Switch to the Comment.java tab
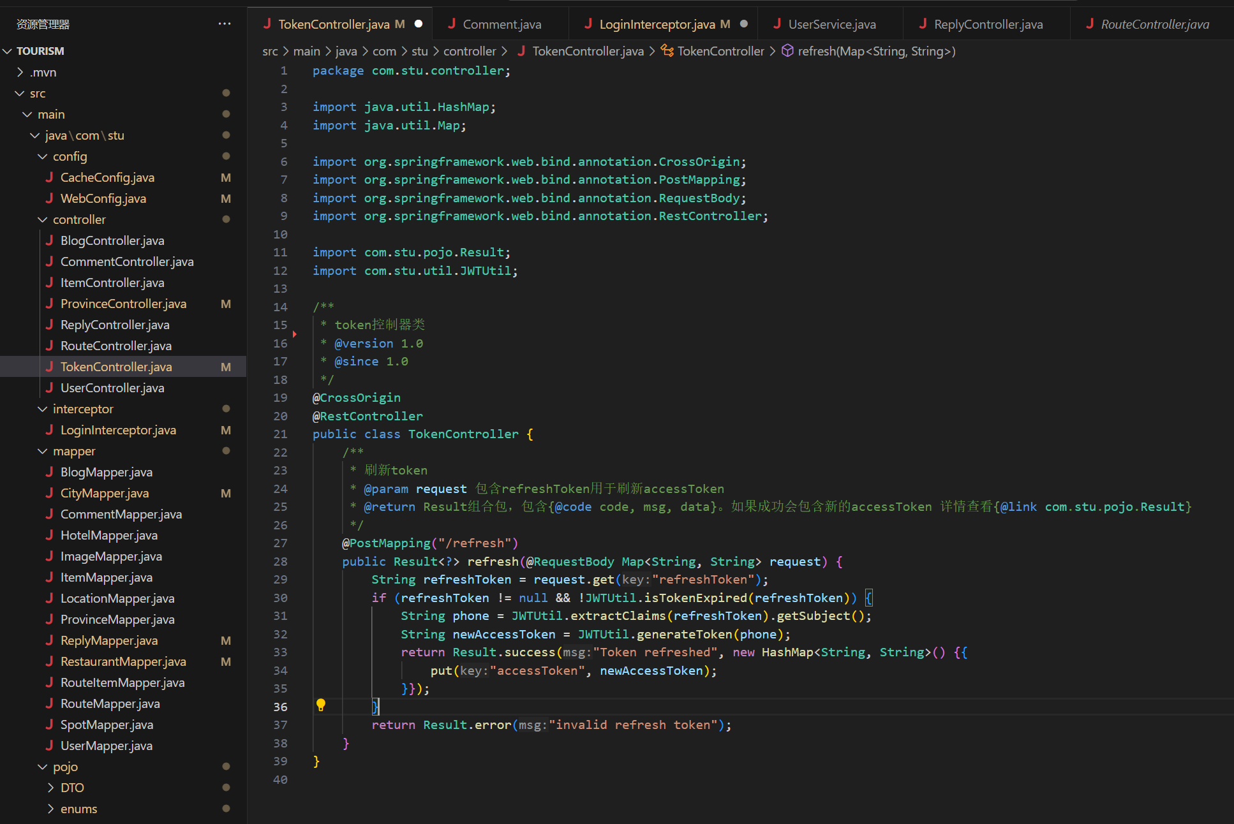This screenshot has height=824, width=1234. tap(502, 24)
